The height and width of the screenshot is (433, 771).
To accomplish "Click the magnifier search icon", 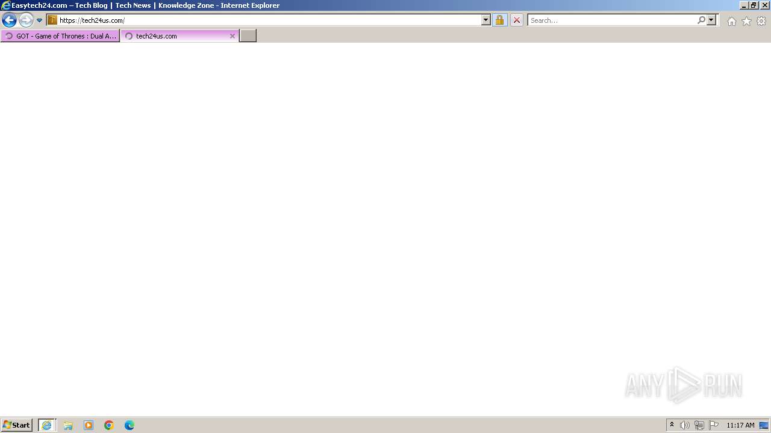I will pyautogui.click(x=701, y=20).
